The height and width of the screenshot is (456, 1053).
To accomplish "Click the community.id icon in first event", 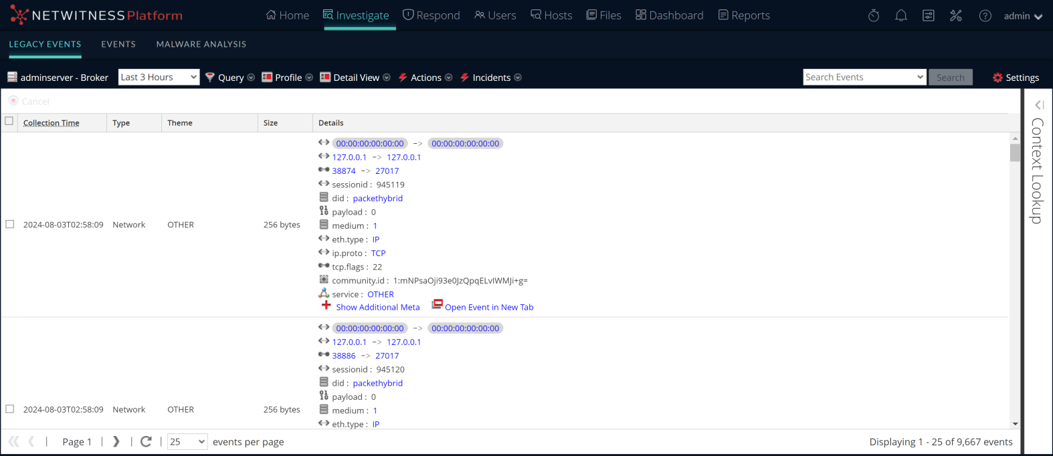I will pos(324,279).
